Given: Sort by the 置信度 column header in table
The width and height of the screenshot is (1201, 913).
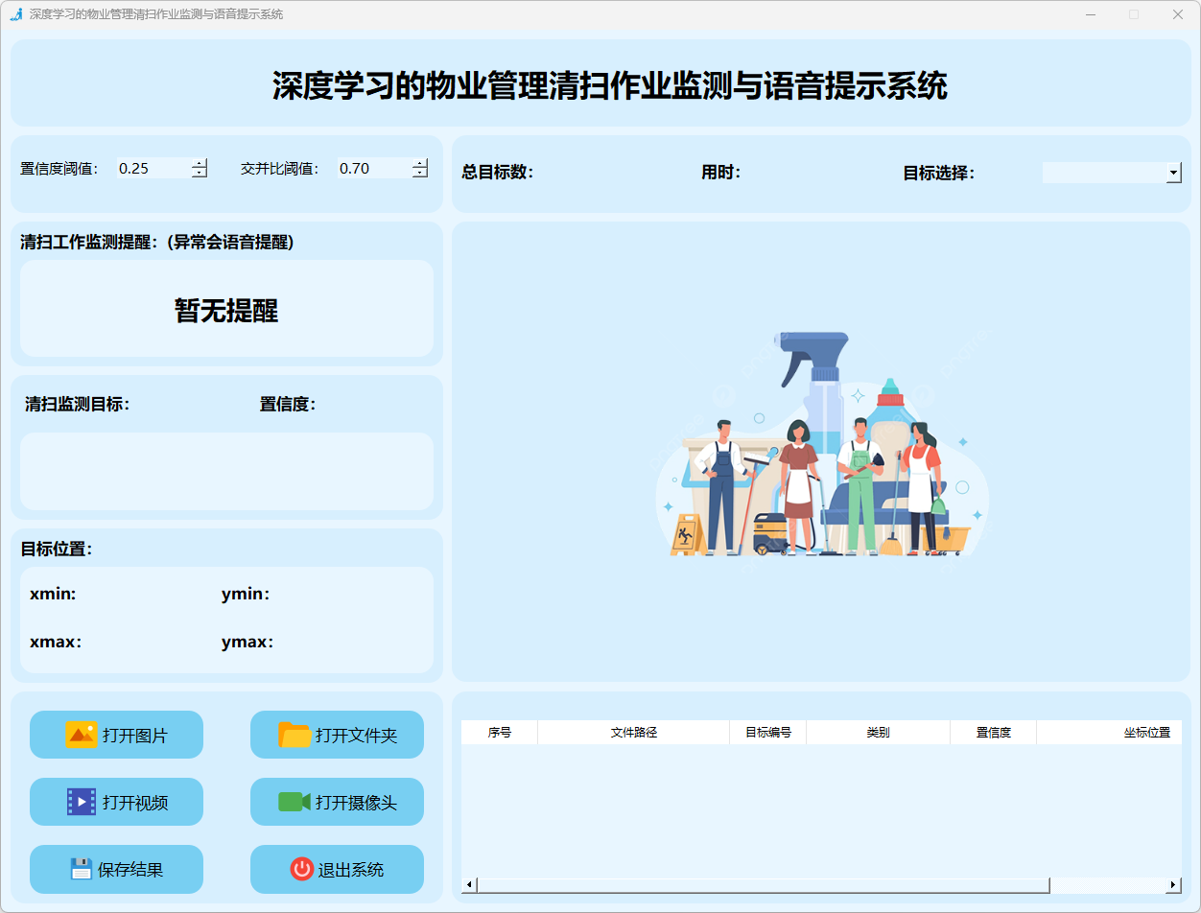Looking at the screenshot, I should [993, 733].
